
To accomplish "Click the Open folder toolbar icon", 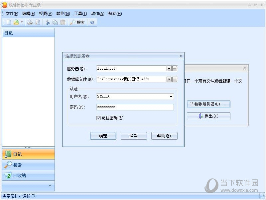I will (16, 22).
